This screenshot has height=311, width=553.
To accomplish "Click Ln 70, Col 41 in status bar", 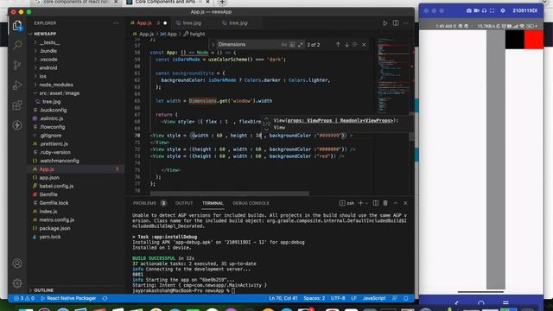I will coord(283,298).
